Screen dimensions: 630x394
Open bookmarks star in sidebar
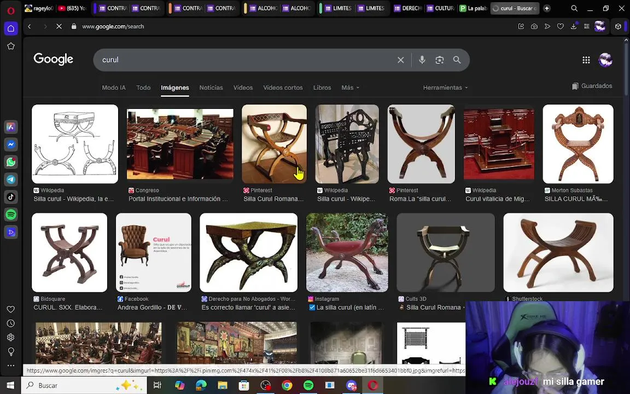click(x=11, y=46)
